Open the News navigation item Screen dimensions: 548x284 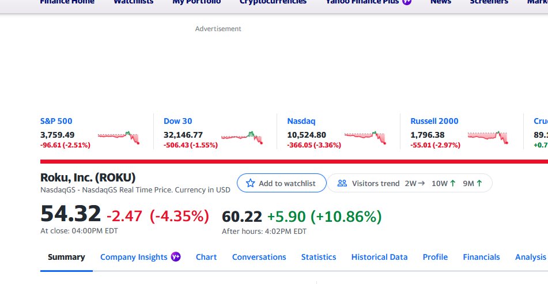(x=441, y=2)
